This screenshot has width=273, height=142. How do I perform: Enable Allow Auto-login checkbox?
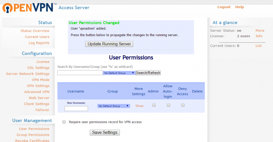pyautogui.click(x=168, y=105)
